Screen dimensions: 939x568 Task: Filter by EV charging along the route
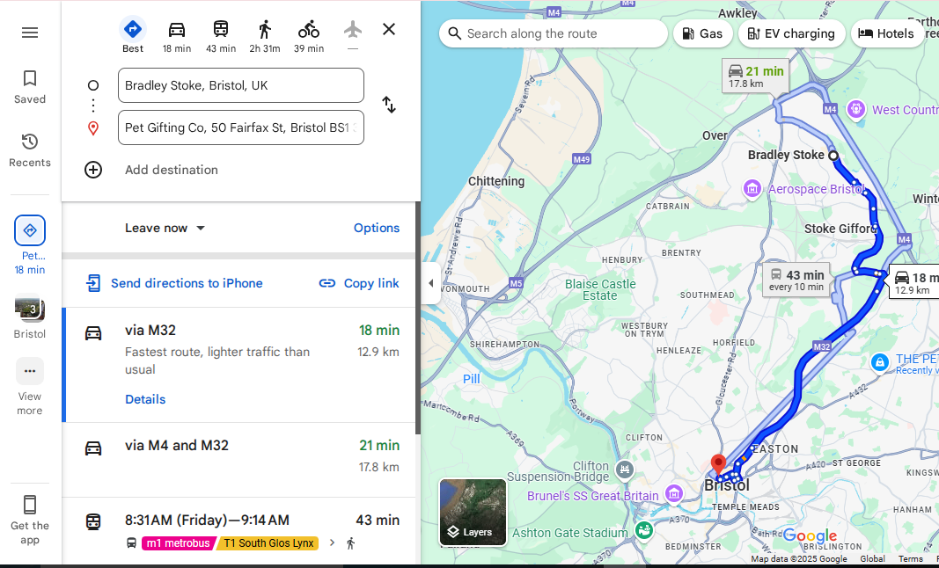point(792,33)
